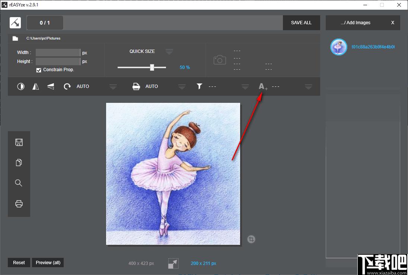This screenshot has width=408, height=275.
Task: Click the rotate icon
Action: coord(67,86)
